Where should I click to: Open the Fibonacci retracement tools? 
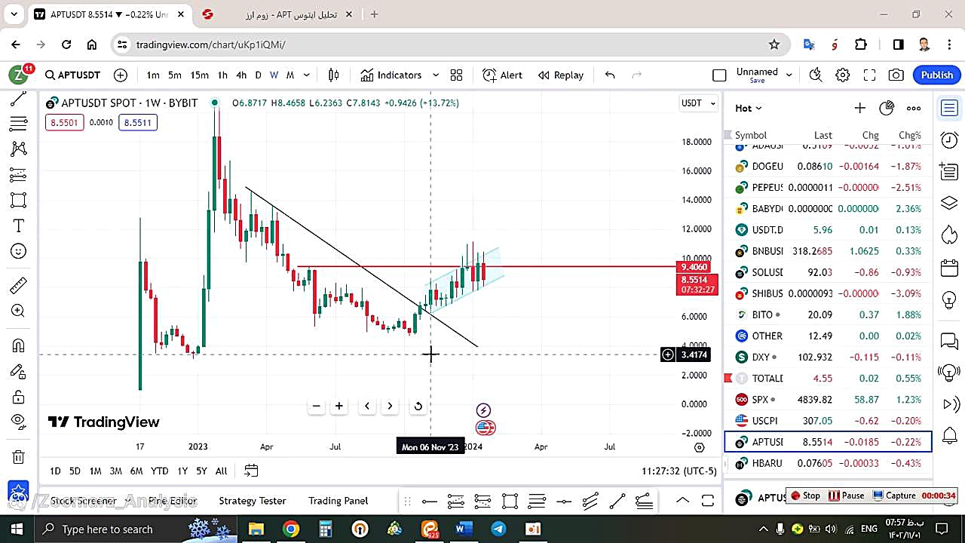(18, 123)
